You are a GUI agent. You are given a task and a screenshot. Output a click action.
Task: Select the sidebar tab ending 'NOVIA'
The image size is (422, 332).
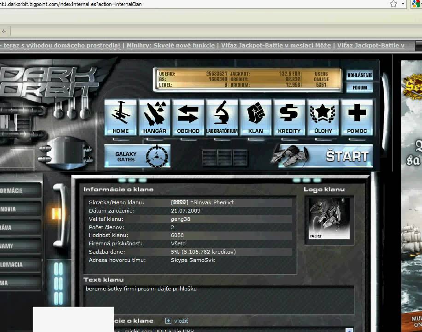(x=20, y=209)
